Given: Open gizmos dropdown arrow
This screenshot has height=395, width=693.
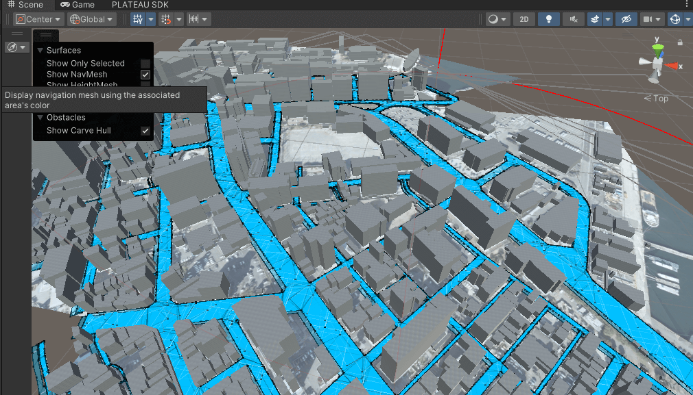Looking at the screenshot, I should coord(688,19).
